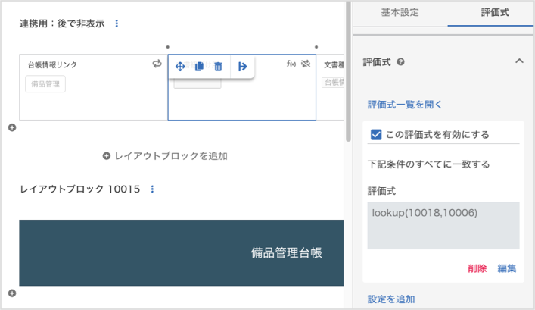Click the 備品管理 tag in 台帳情報リンク field
Screen dimensions: 535x310
pos(45,84)
